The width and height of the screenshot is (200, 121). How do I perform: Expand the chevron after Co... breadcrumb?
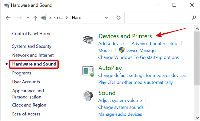tap(67, 18)
